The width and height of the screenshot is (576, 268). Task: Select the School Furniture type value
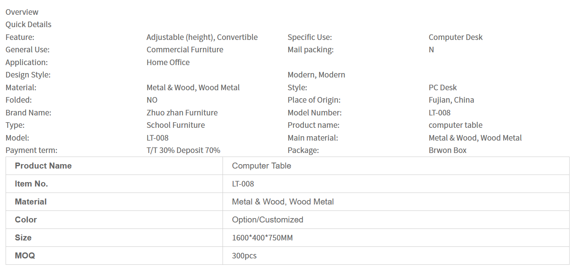(x=176, y=125)
